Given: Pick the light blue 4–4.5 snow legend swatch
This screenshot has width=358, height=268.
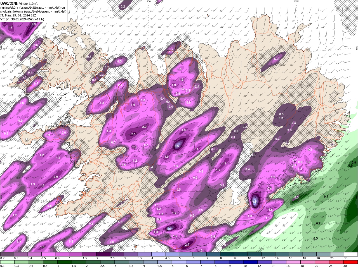Looking at the screenshot, I should (158, 254).
